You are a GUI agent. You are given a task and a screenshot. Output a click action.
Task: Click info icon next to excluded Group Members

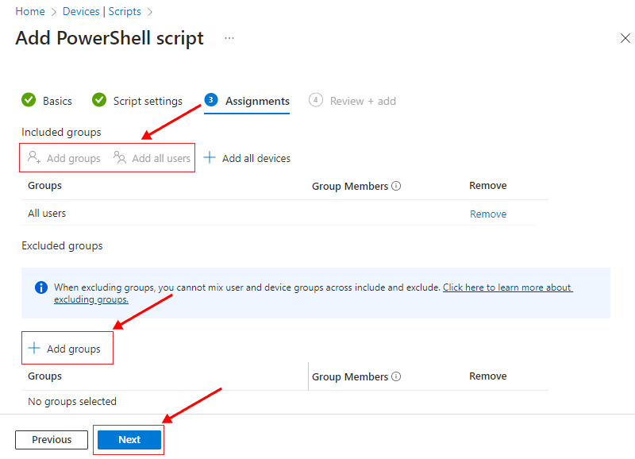pyautogui.click(x=396, y=377)
